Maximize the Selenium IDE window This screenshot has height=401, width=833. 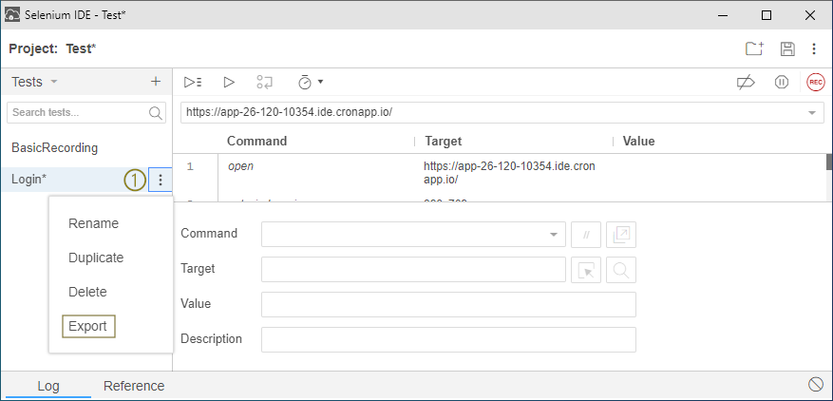coord(767,15)
